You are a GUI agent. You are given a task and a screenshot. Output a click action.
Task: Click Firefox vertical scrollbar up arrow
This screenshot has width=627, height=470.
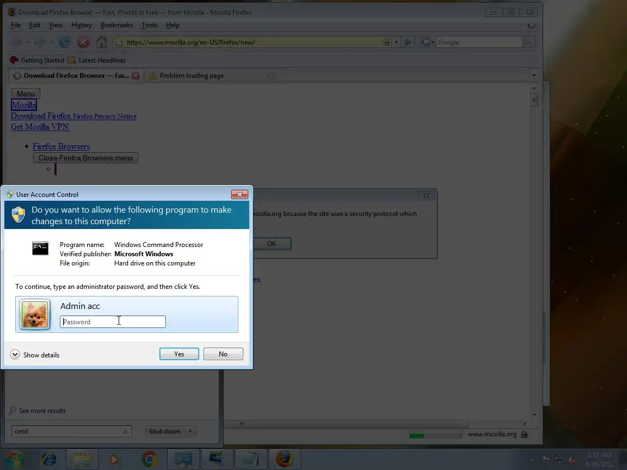point(534,88)
